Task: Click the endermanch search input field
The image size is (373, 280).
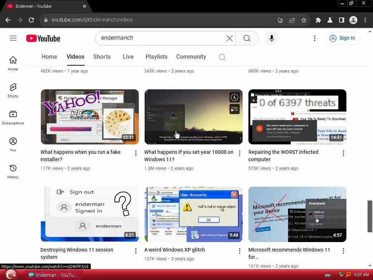Action: click(x=162, y=38)
